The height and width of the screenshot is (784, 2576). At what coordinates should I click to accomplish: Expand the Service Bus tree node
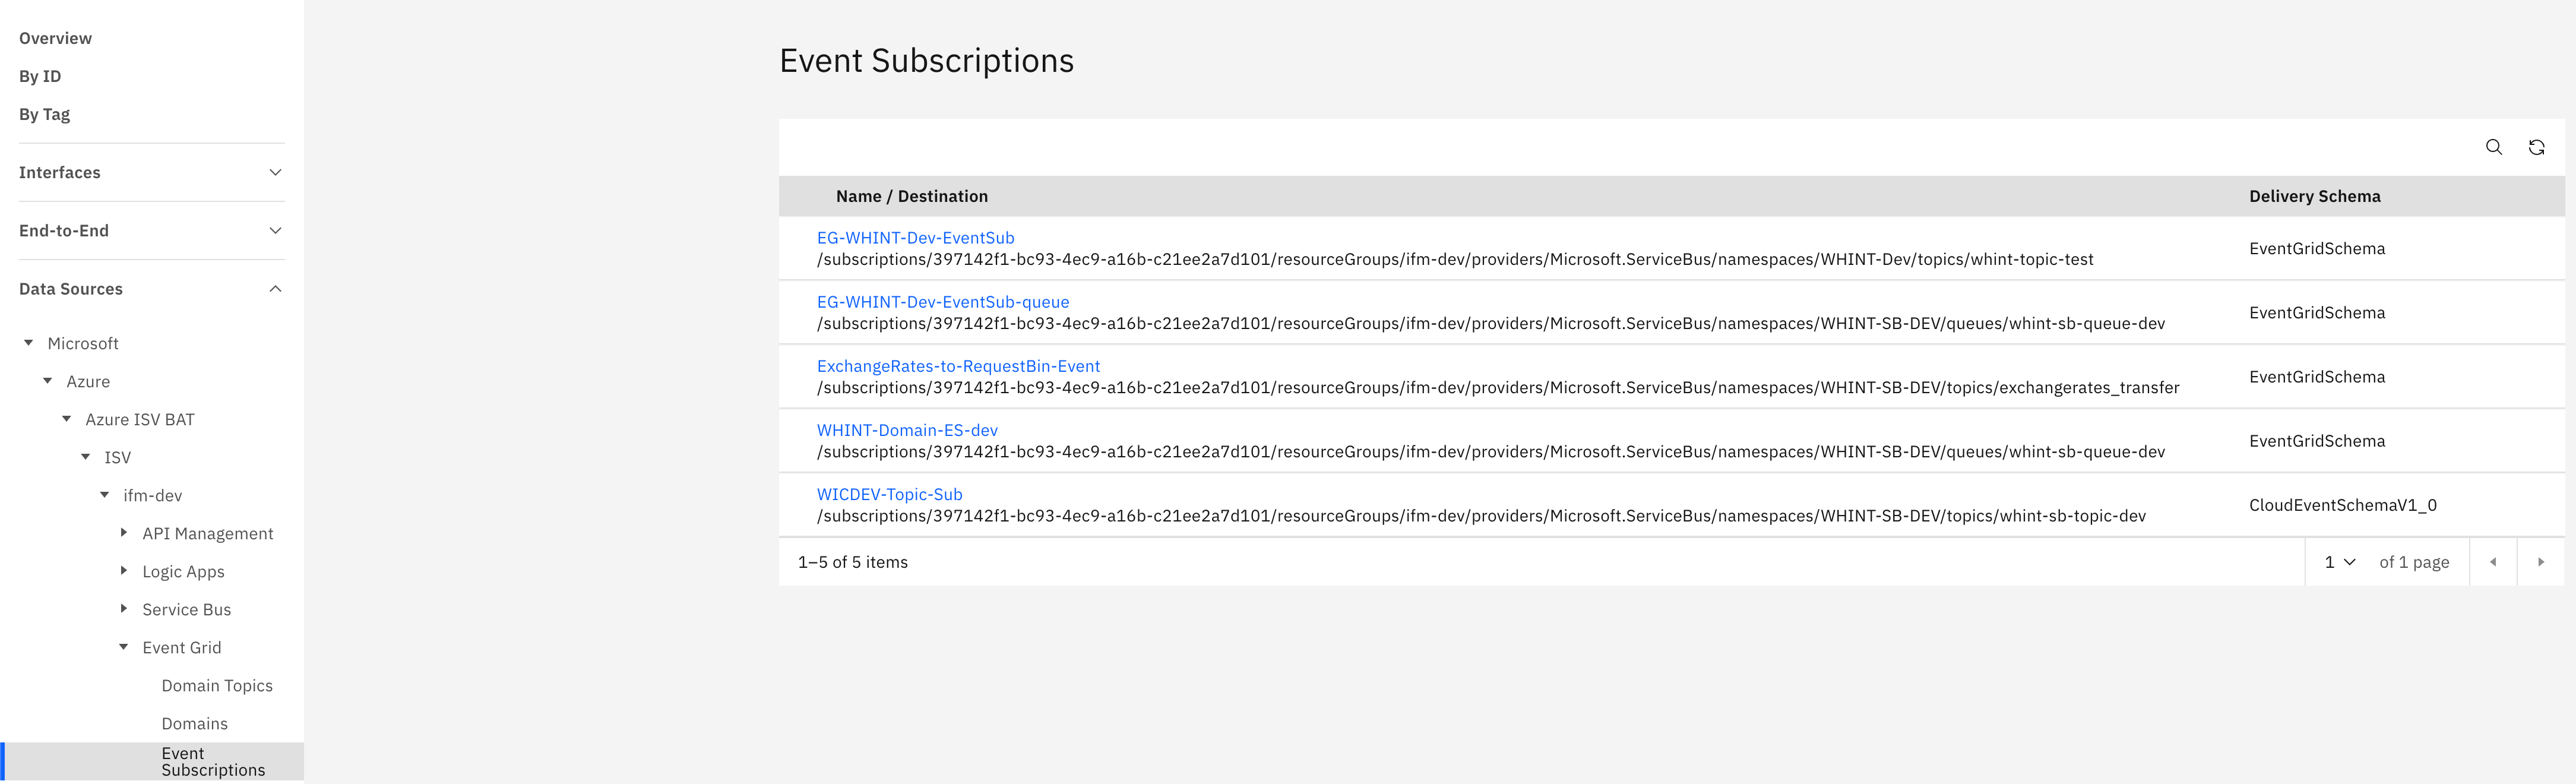[x=124, y=609]
